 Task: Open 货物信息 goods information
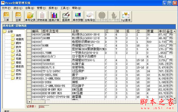(42, 17)
